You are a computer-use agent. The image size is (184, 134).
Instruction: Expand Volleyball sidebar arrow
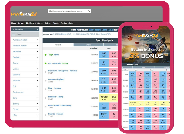pos(37,75)
